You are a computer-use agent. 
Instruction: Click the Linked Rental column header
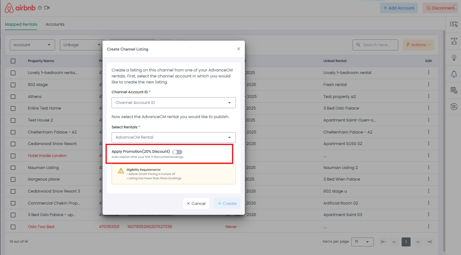(335, 61)
